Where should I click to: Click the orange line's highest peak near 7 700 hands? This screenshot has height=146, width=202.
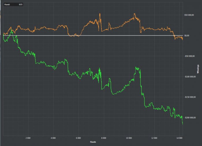100,14
